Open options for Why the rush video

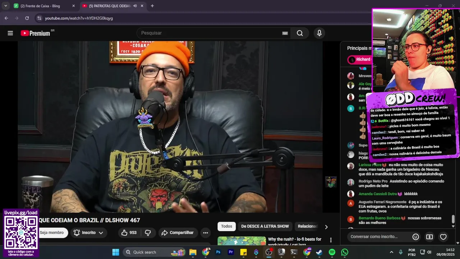[x=331, y=240]
